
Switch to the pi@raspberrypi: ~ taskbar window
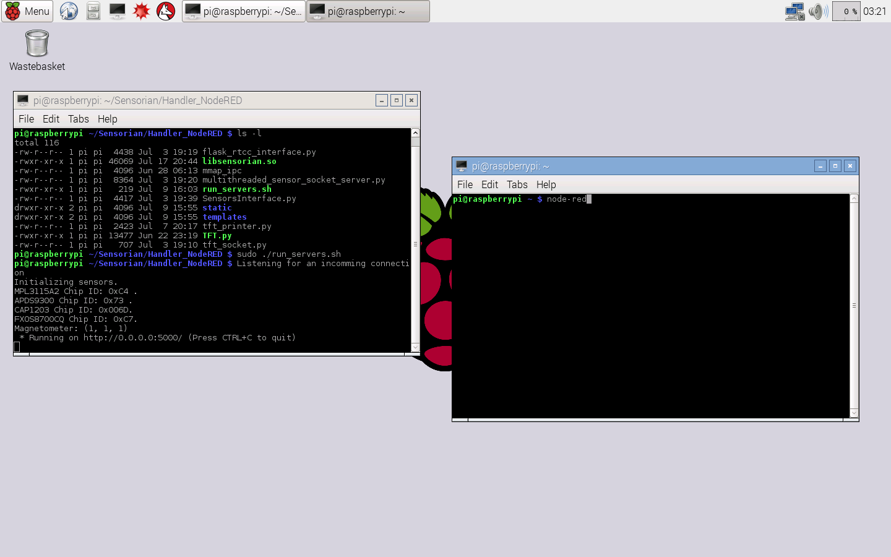pyautogui.click(x=368, y=11)
